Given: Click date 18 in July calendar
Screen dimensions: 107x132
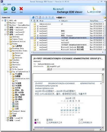Looking at the screenshot, I should (x=76, y=110).
